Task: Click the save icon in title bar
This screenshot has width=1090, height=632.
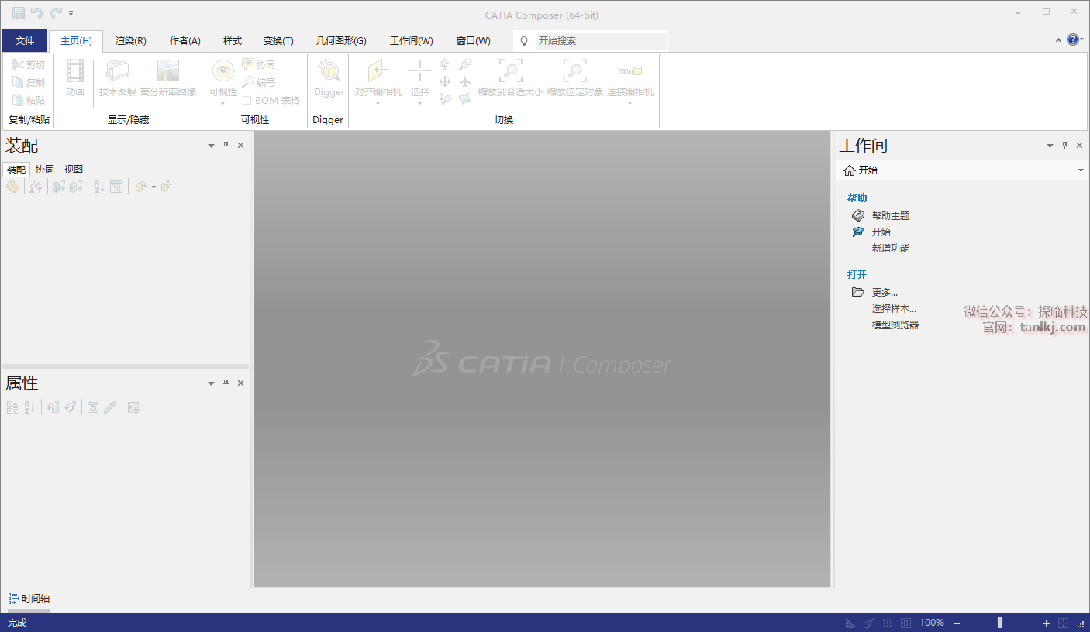Action: [x=18, y=13]
